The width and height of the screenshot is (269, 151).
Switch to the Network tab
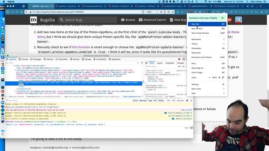49,59
